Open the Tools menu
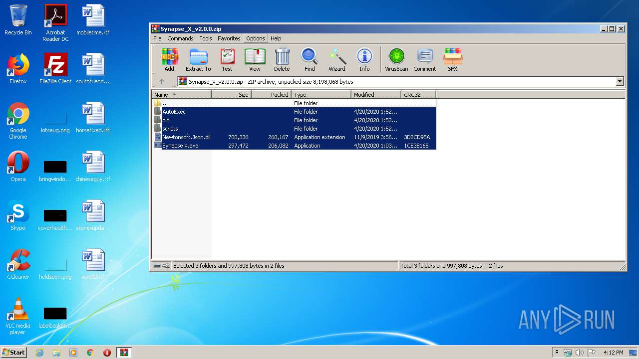Image resolution: width=639 pixels, height=359 pixels. [x=206, y=38]
